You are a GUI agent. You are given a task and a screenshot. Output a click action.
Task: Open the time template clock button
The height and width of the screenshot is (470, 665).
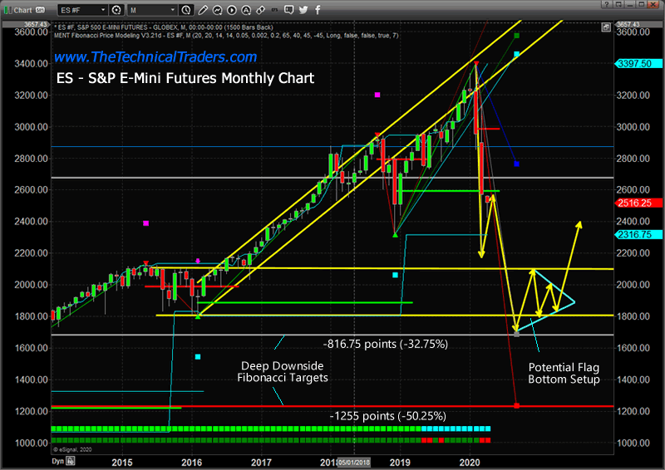(x=185, y=10)
